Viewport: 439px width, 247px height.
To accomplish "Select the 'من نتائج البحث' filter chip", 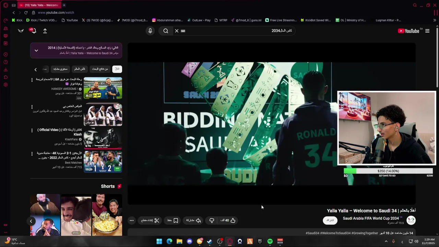I will 100,69.
